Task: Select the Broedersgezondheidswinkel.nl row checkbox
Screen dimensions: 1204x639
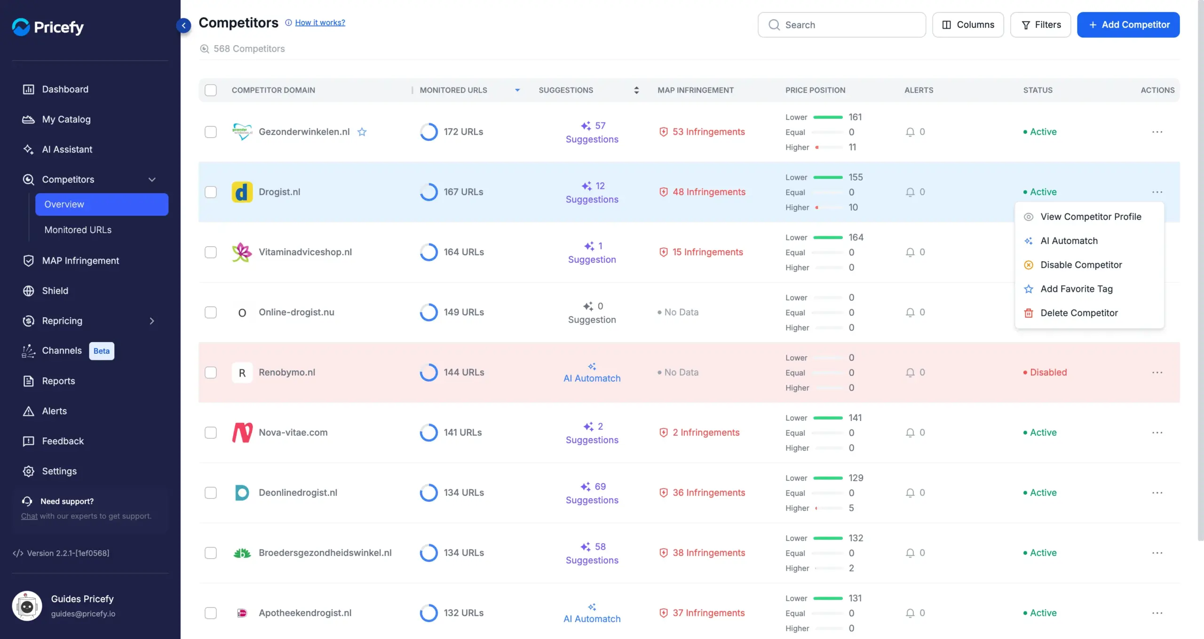Action: [x=211, y=553]
